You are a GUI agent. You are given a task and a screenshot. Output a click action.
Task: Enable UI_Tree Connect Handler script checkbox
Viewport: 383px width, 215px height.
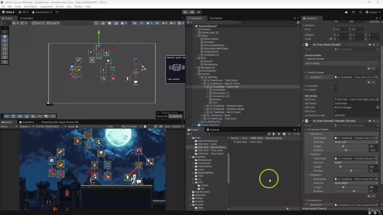click(310, 121)
